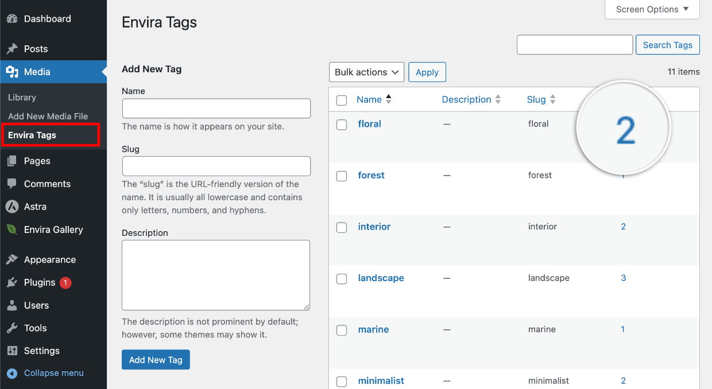Click the landscape slug cell text

(549, 278)
